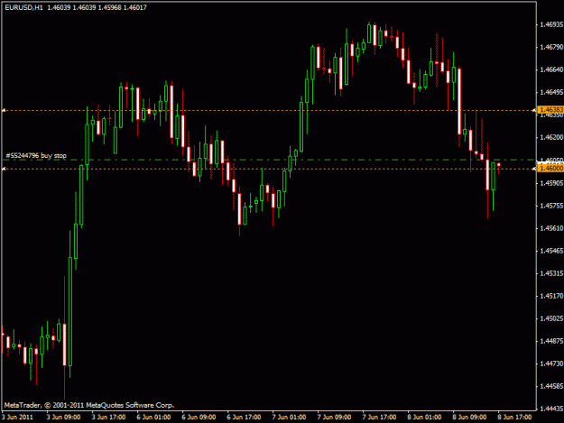This screenshot has height=423, width=564.
Task: Click the 1.45610 price scale label
Action: pos(551,228)
